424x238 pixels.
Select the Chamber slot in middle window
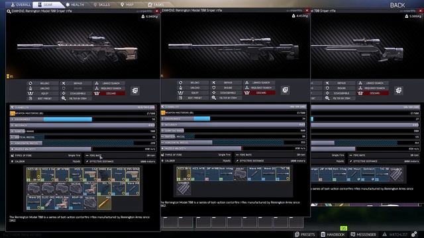click(184, 188)
